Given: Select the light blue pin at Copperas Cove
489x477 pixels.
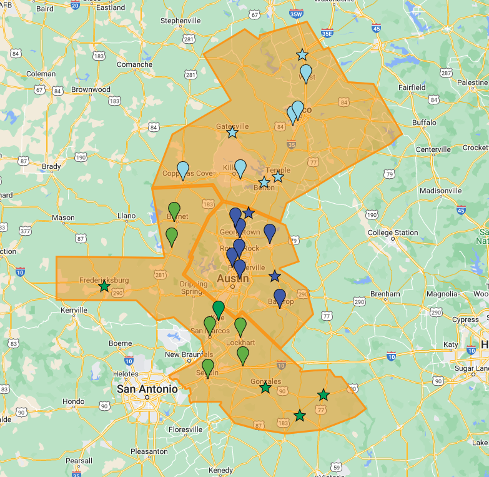Looking at the screenshot, I should pyautogui.click(x=183, y=171).
